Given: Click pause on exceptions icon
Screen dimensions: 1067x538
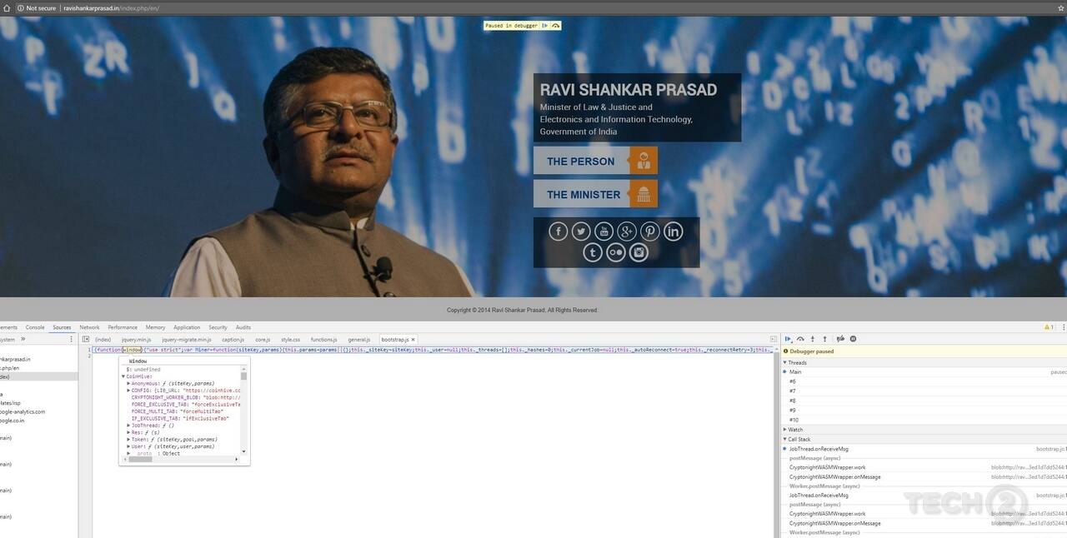Looking at the screenshot, I should click(853, 339).
